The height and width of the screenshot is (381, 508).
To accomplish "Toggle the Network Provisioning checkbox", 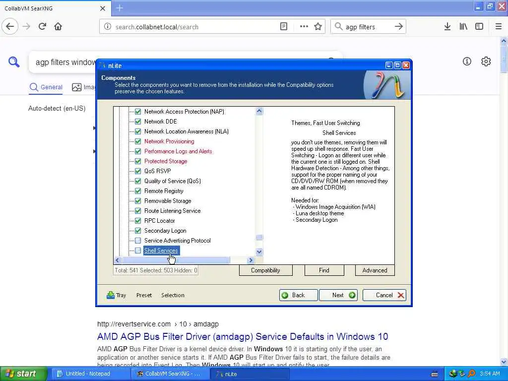I will (138, 141).
